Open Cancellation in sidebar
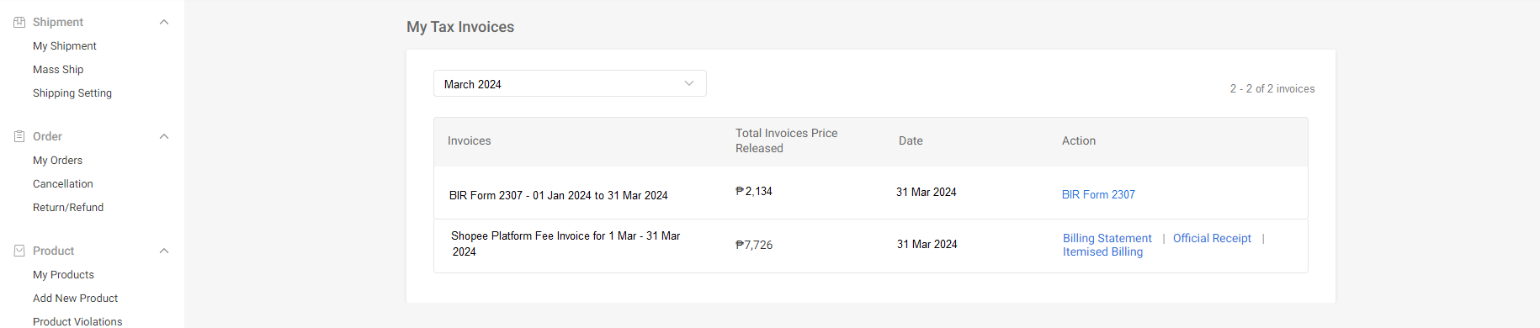1540x328 pixels. (x=63, y=184)
